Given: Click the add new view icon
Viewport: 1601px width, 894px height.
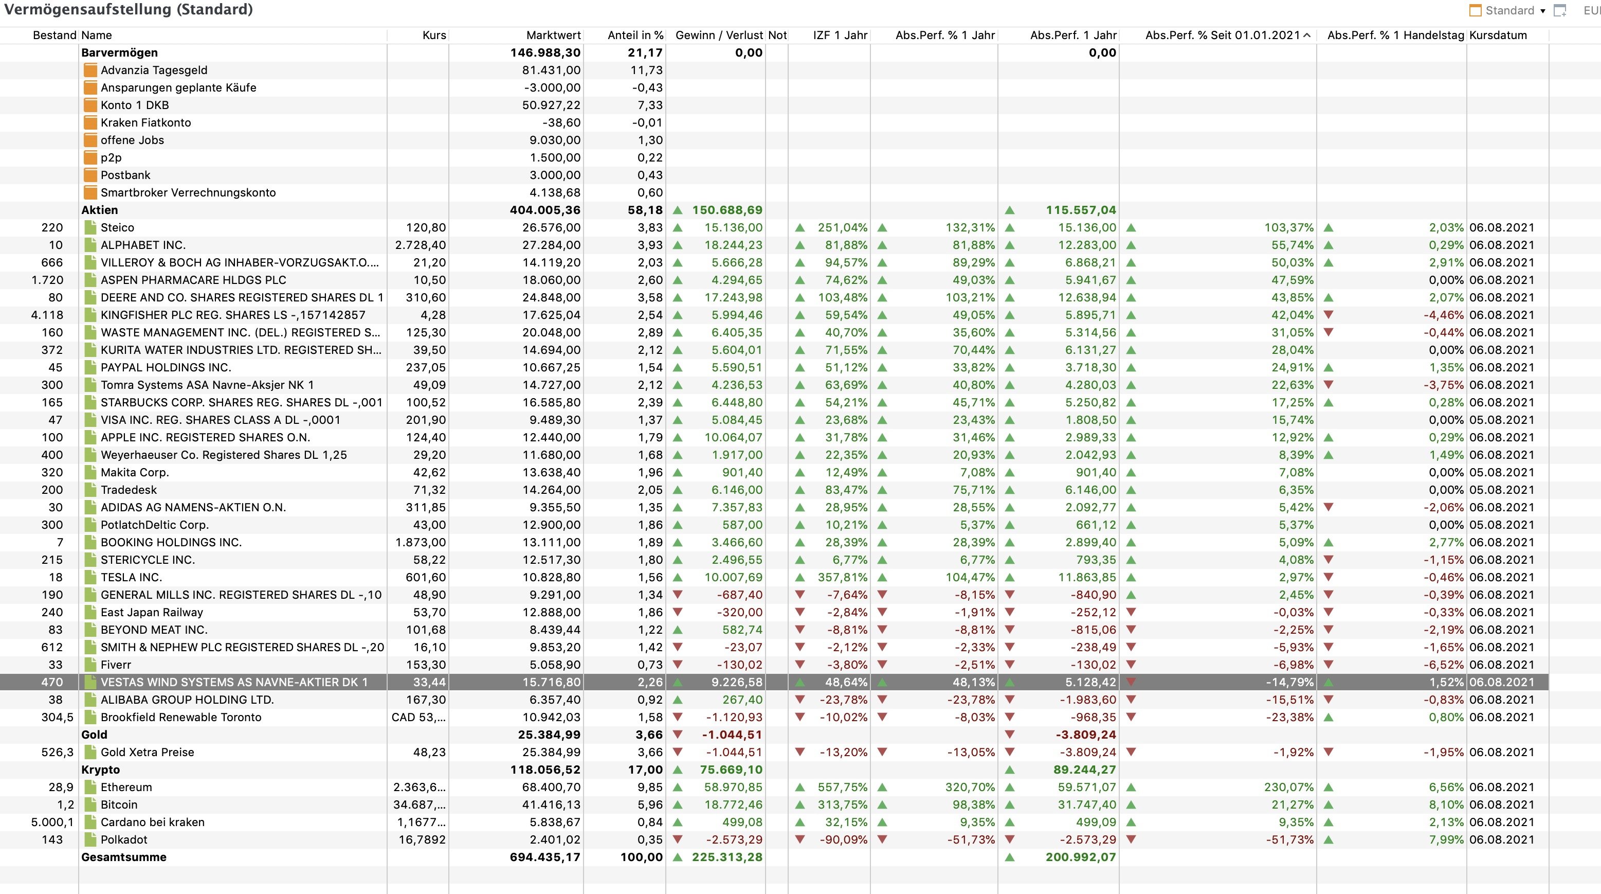Looking at the screenshot, I should click(1559, 11).
